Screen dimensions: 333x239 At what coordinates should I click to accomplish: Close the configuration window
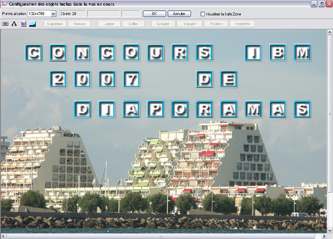(329, 4)
